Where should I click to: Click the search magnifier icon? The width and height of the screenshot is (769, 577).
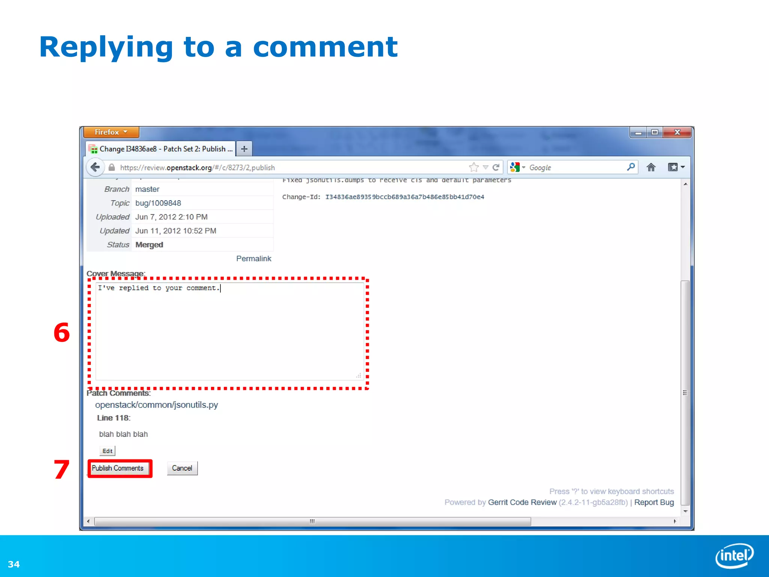(631, 167)
